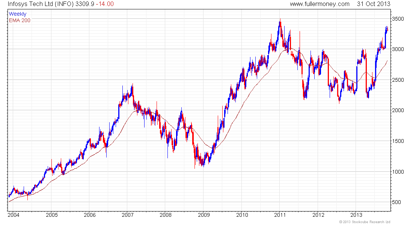The image size is (413, 225).
Task: Click the 2004 year axis label
Action: tap(14, 215)
